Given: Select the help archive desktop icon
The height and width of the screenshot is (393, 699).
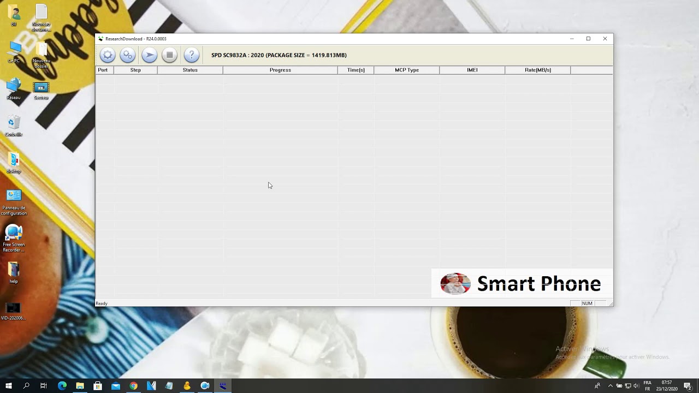Looking at the screenshot, I should coord(14,273).
